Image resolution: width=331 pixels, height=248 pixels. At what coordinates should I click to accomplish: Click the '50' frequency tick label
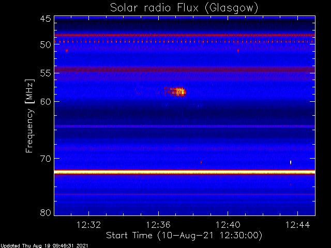tap(46, 44)
